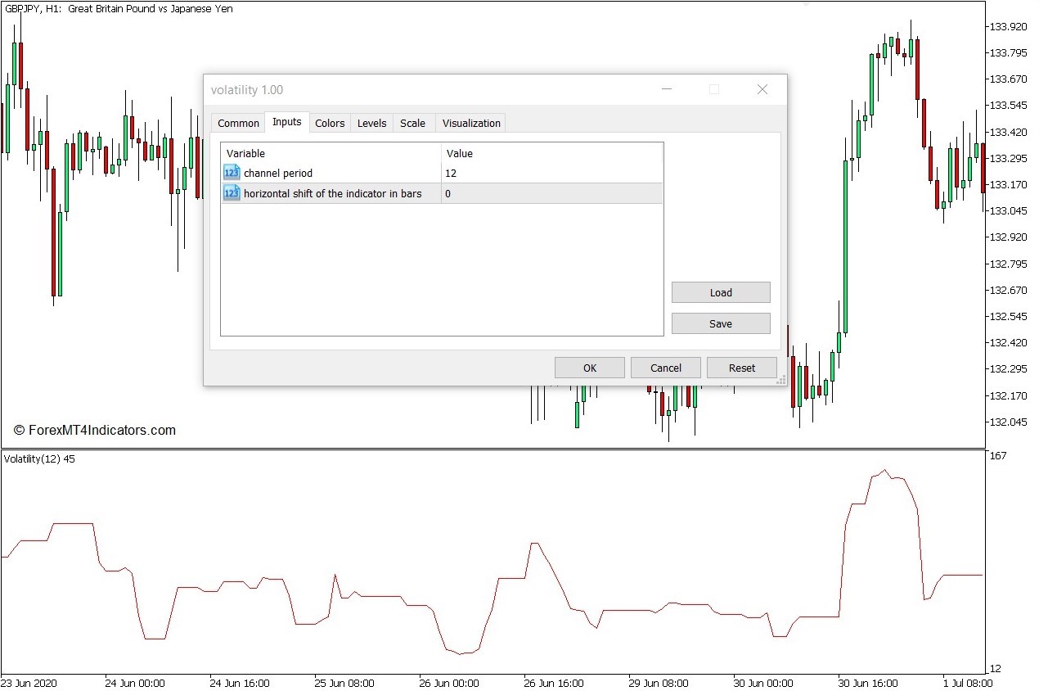This screenshot has width=1039, height=691.
Task: Select the channel period variable row
Action: (442, 173)
